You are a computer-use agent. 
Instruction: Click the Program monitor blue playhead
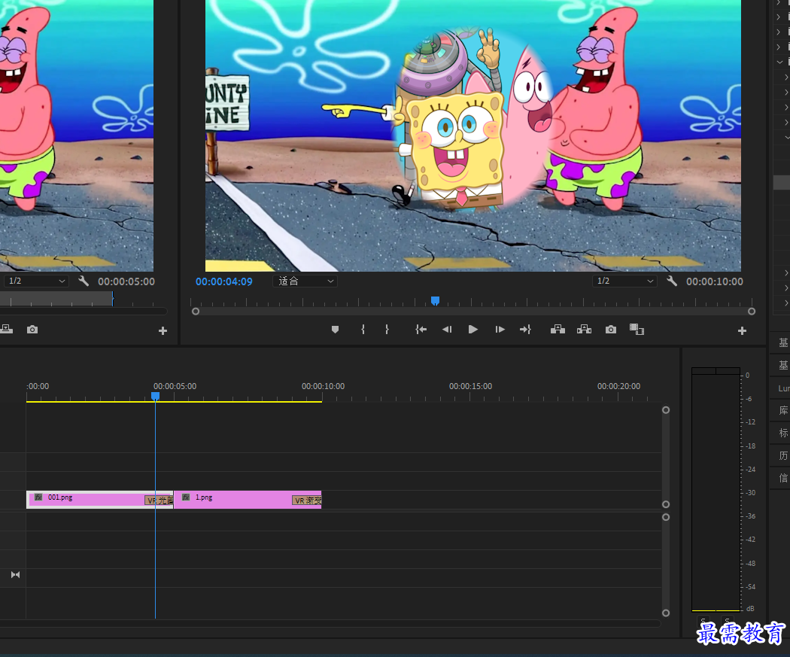(x=436, y=301)
